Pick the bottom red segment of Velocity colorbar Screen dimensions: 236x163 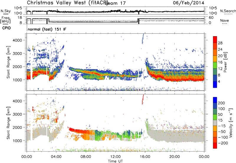(x=215, y=146)
